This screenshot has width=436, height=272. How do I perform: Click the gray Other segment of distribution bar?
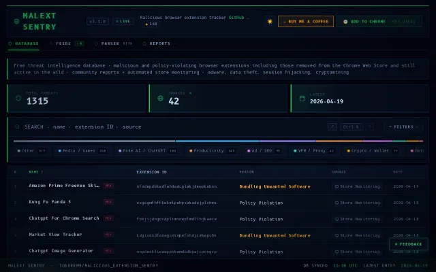[x=94, y=141]
